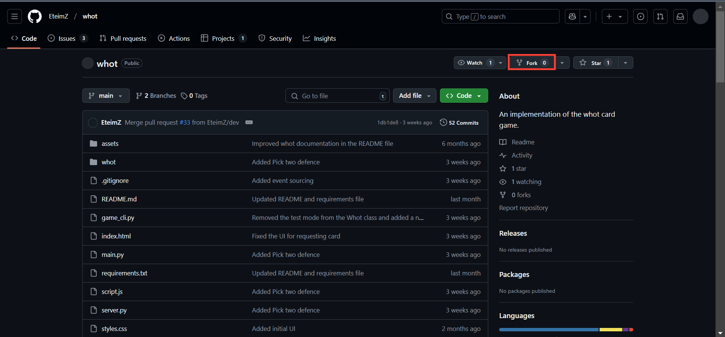Open the issues icon in the header
The height and width of the screenshot is (337, 725).
640,17
